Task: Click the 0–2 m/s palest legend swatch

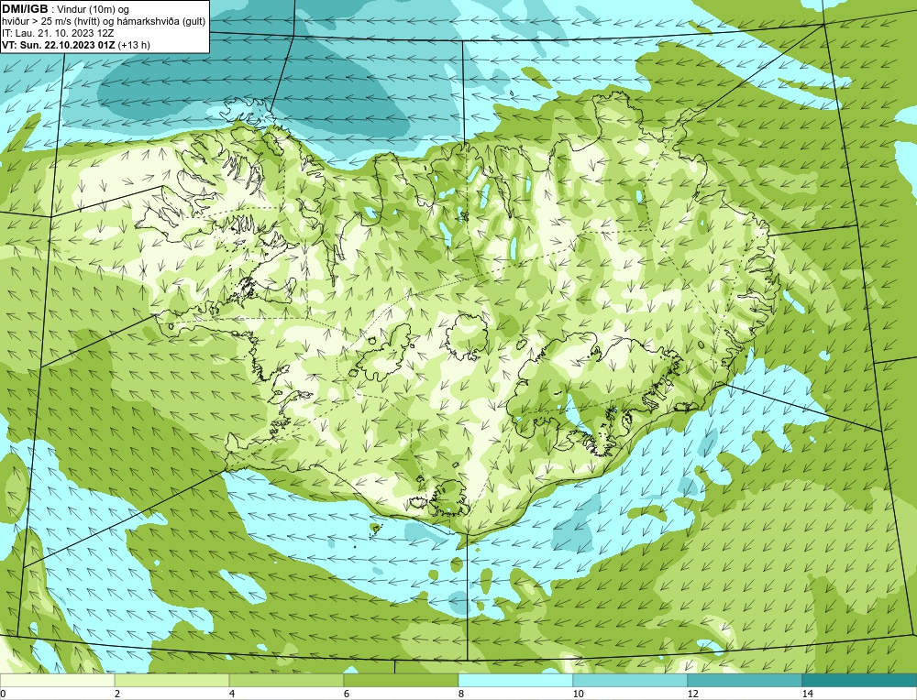Action: [x=57, y=680]
